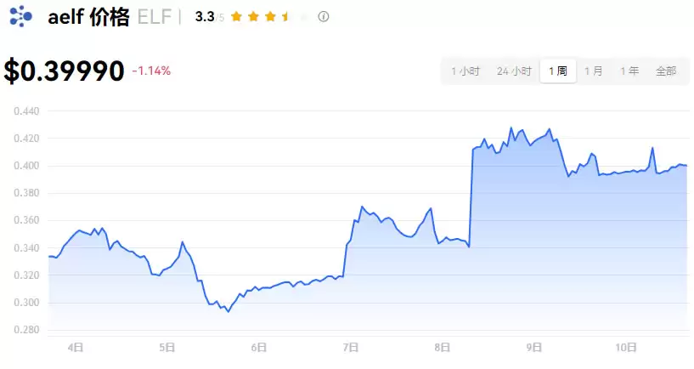Click the 5日 date label on the axis
The image size is (694, 369).
tap(166, 347)
